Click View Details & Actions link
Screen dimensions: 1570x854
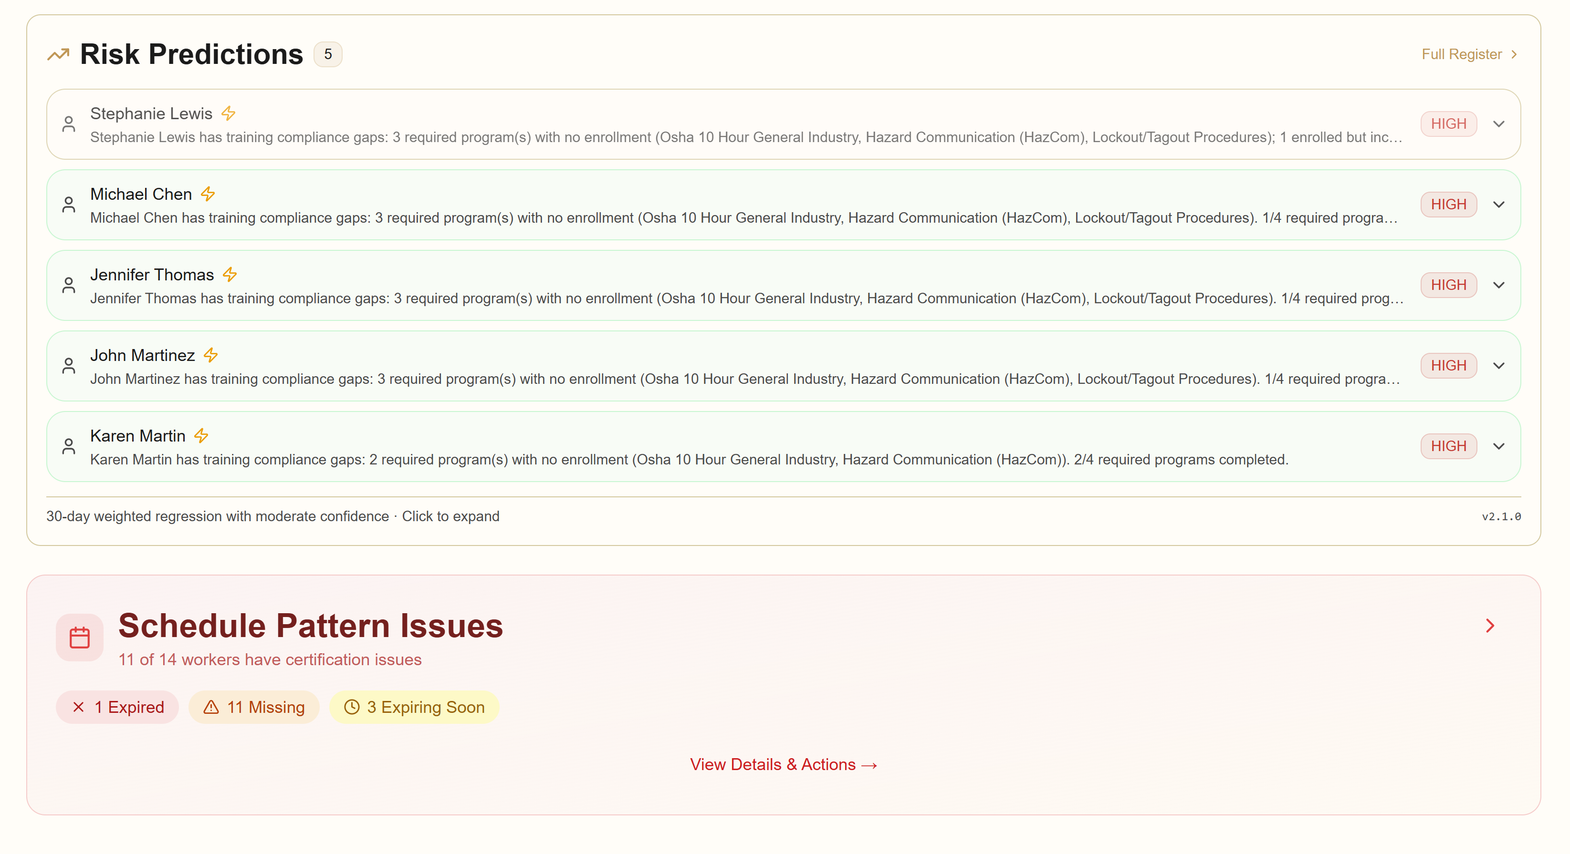(x=783, y=764)
